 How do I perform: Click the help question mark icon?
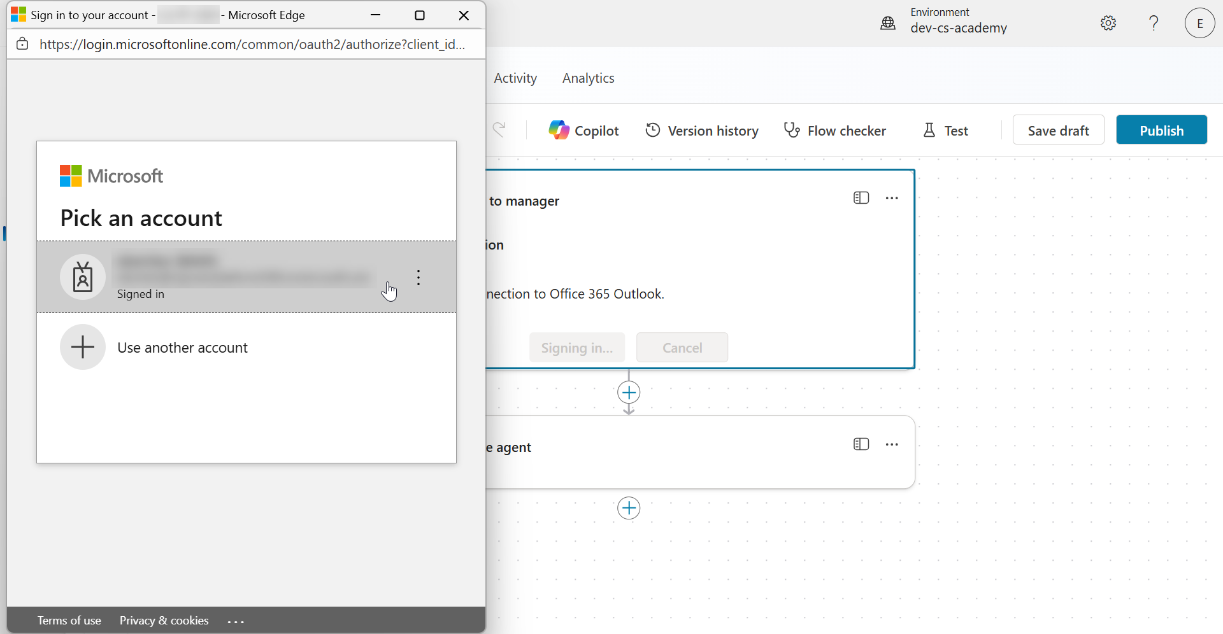tap(1154, 24)
